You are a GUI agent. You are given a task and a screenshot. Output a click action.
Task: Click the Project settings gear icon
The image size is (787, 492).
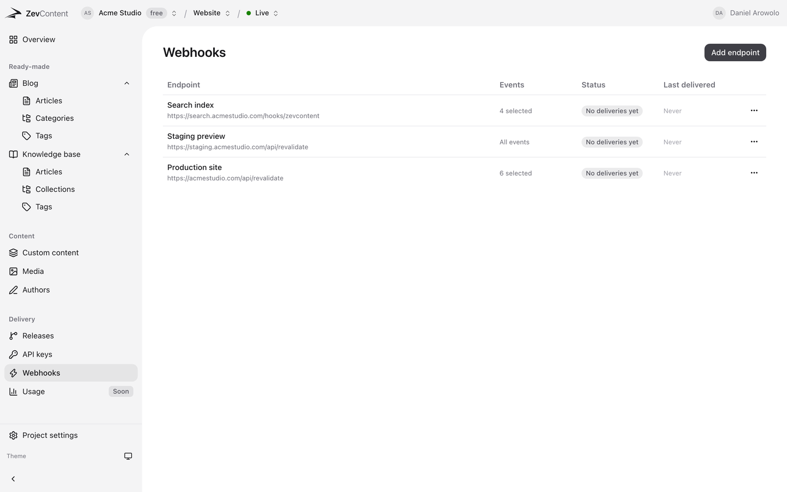(13, 435)
